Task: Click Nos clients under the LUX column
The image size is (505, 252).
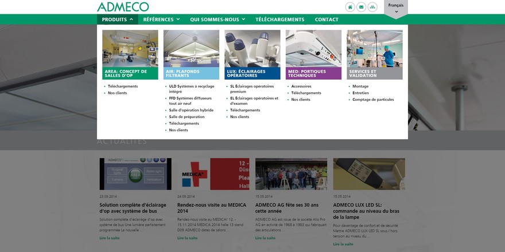Action: click(240, 117)
